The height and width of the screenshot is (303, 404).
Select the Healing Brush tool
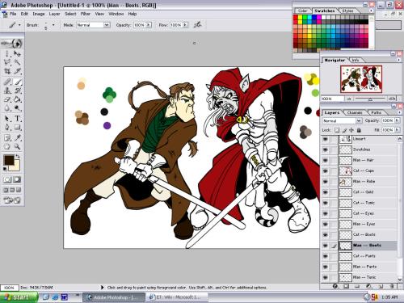[x=7, y=82]
